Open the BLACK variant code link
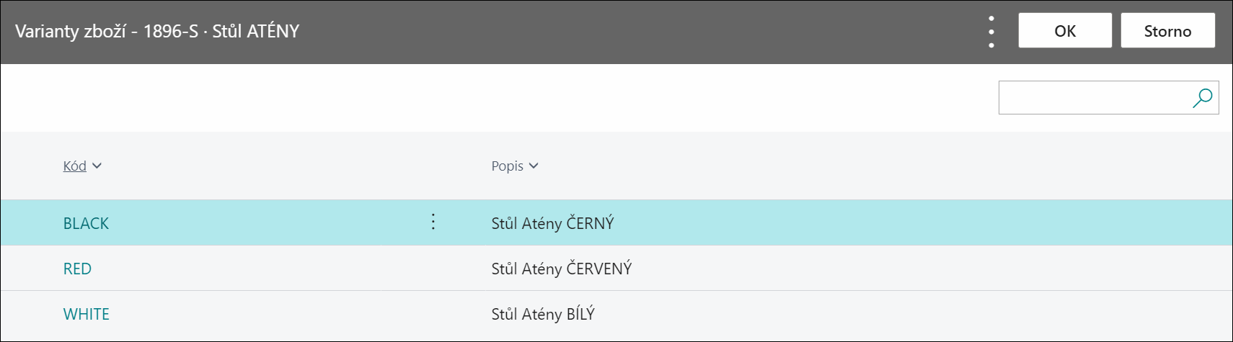 click(86, 223)
